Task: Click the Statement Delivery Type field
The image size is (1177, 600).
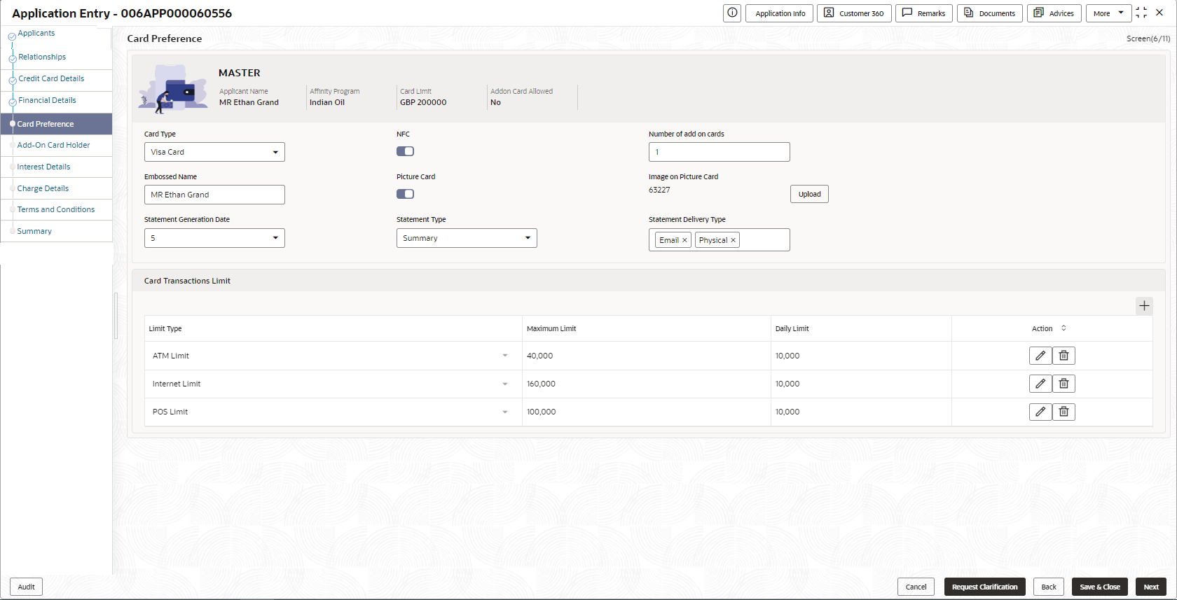Action: coord(719,239)
